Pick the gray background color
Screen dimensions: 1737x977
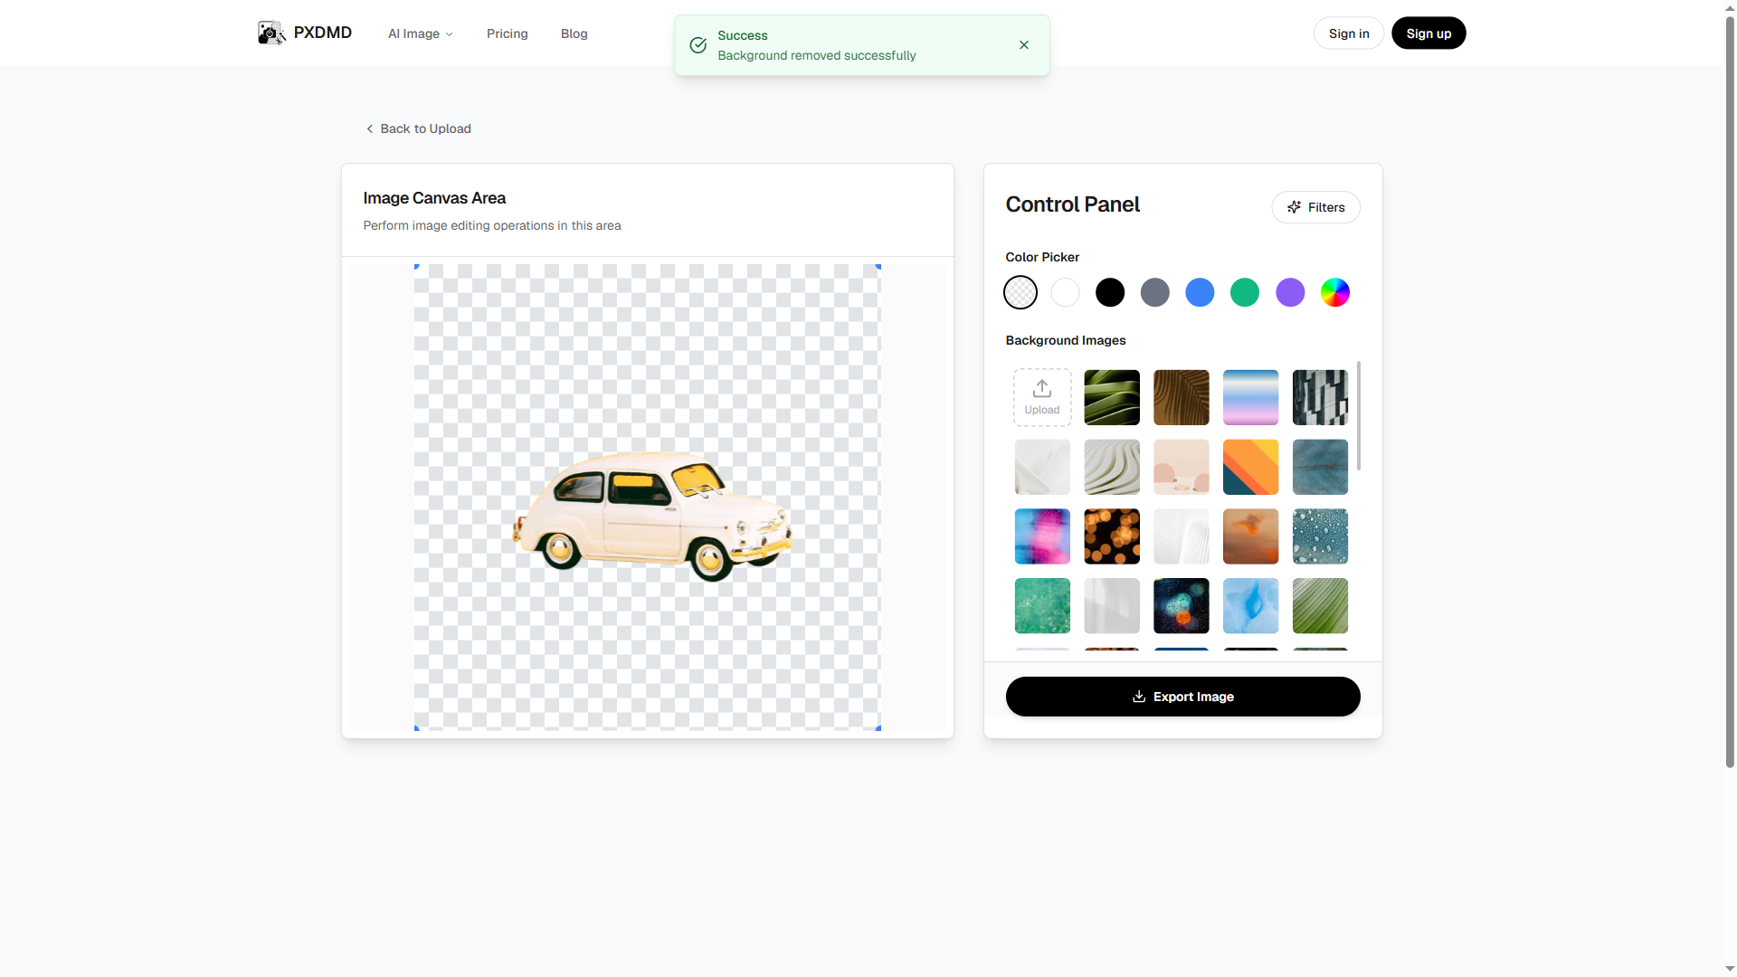[x=1155, y=292]
